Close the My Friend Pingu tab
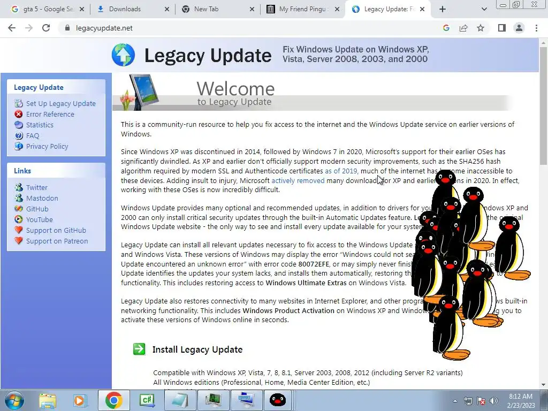Image resolution: width=548 pixels, height=411 pixels. point(337,10)
